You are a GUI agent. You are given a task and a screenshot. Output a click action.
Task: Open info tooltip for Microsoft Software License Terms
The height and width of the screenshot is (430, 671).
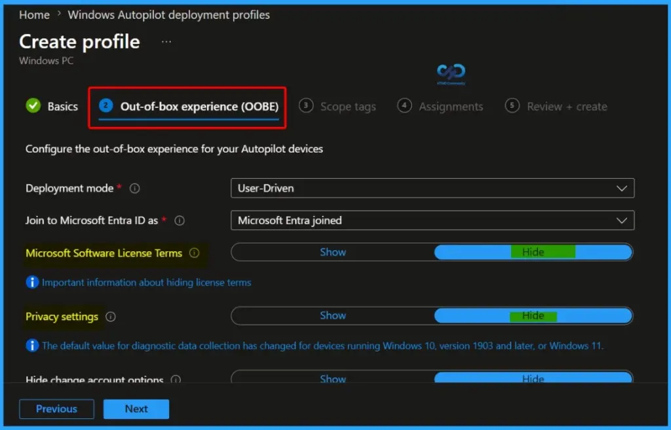coord(194,253)
